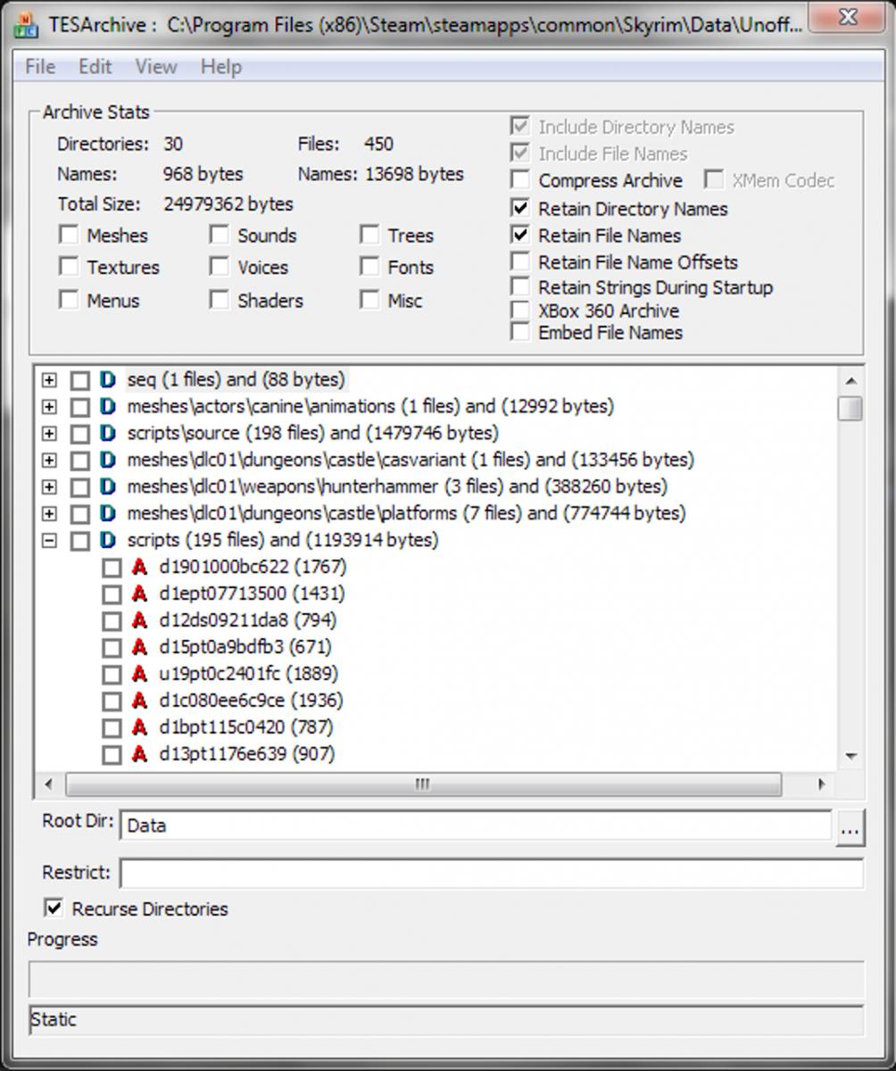Uncheck Retain Directory Names option
The width and height of the screenshot is (896, 1071).
pyautogui.click(x=520, y=209)
